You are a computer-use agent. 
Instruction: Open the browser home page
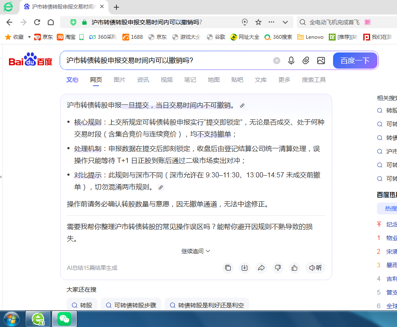(51, 22)
